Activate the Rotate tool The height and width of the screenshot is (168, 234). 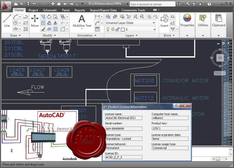coord(49,16)
